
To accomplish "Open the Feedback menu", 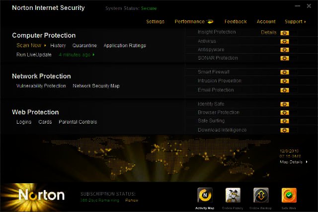I will 236,21.
